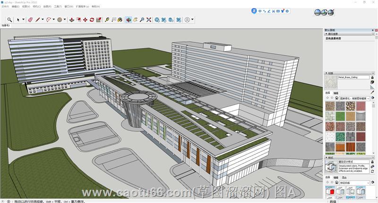Open the Edit menu

pos(16,7)
